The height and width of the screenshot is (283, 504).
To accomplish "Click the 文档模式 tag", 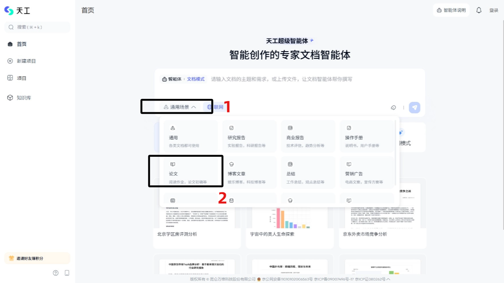I will click(196, 79).
